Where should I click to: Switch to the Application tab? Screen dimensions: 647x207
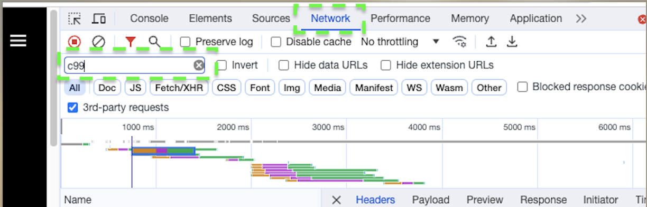pos(535,18)
